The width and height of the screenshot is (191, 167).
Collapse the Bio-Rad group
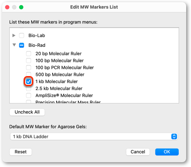(14, 45)
